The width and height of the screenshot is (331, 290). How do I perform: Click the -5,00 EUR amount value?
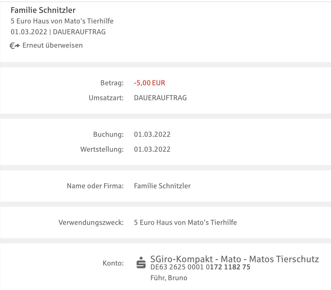click(x=150, y=83)
